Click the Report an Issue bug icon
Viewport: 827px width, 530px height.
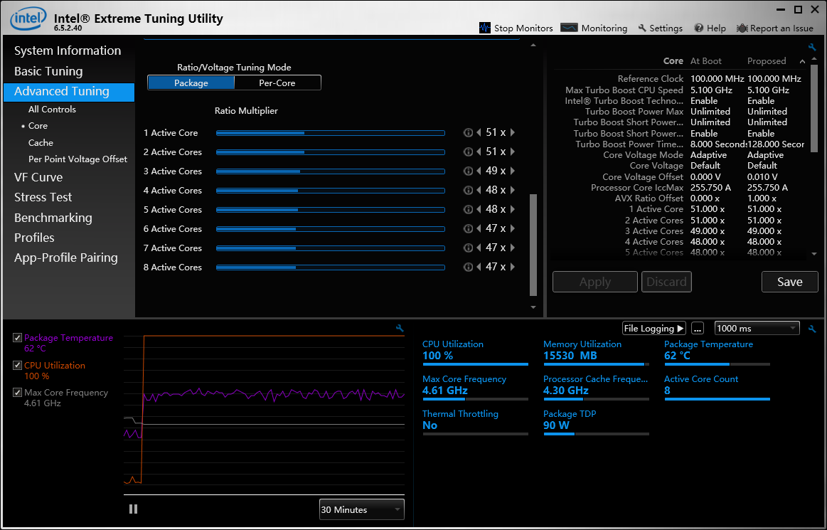(x=742, y=28)
